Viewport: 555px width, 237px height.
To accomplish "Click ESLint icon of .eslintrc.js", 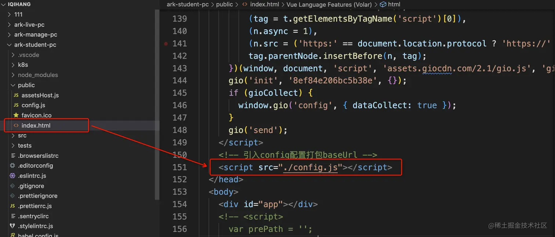I will pos(12,176).
